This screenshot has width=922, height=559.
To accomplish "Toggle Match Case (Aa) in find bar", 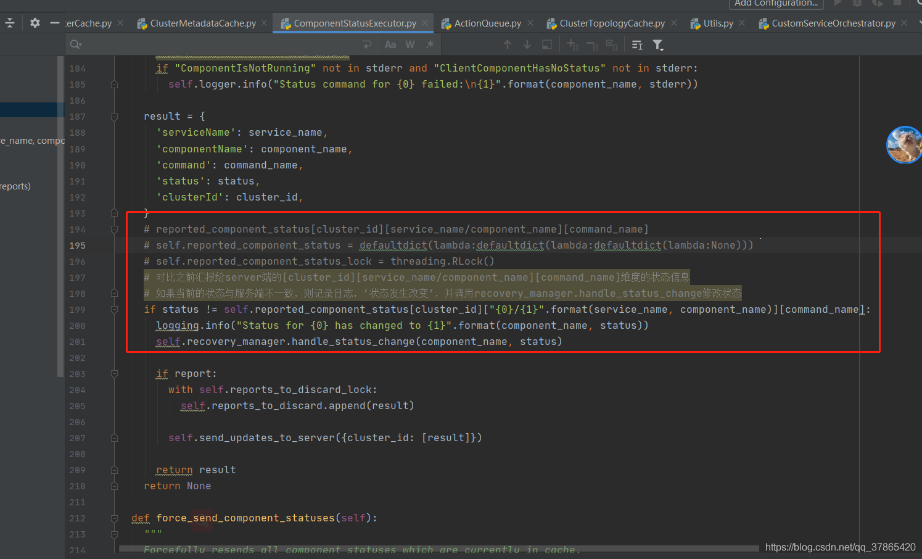I will point(390,44).
